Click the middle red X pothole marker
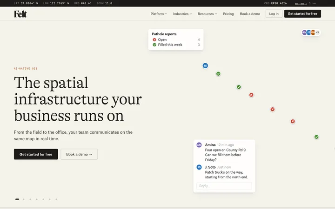Image resolution: width=335 pixels, height=209 pixels. (272, 110)
